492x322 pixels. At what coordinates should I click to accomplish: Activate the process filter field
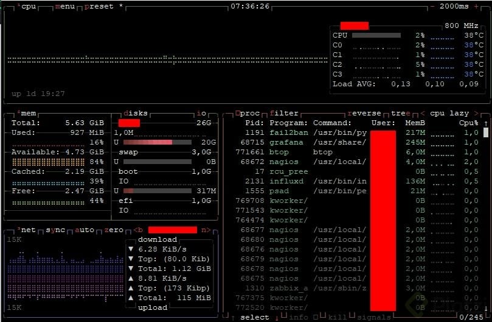pos(284,113)
